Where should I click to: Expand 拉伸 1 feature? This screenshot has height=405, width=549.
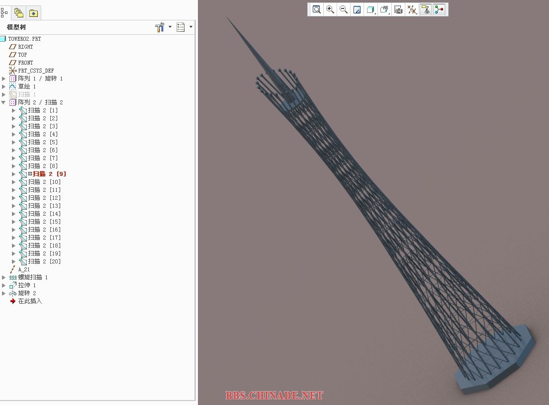pyautogui.click(x=3, y=285)
